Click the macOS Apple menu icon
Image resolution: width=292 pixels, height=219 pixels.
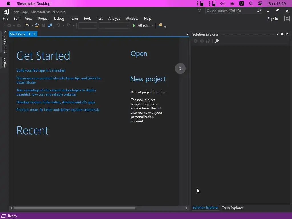[x=8, y=3]
